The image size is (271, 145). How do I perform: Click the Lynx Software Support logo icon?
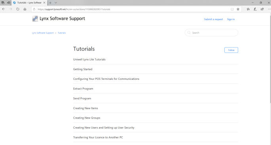coord(35,19)
